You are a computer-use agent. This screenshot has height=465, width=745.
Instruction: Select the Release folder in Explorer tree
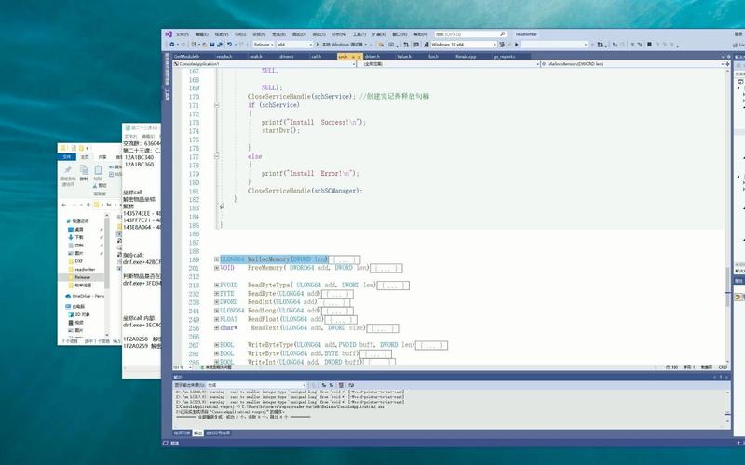coord(82,277)
